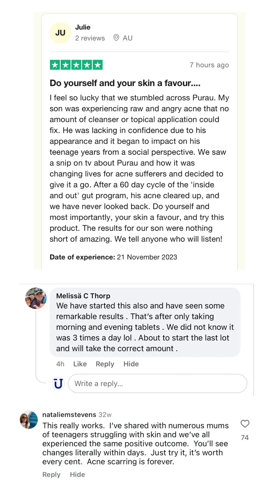
Task: Click the blue U avatar beside reply box
Action: click(x=58, y=383)
